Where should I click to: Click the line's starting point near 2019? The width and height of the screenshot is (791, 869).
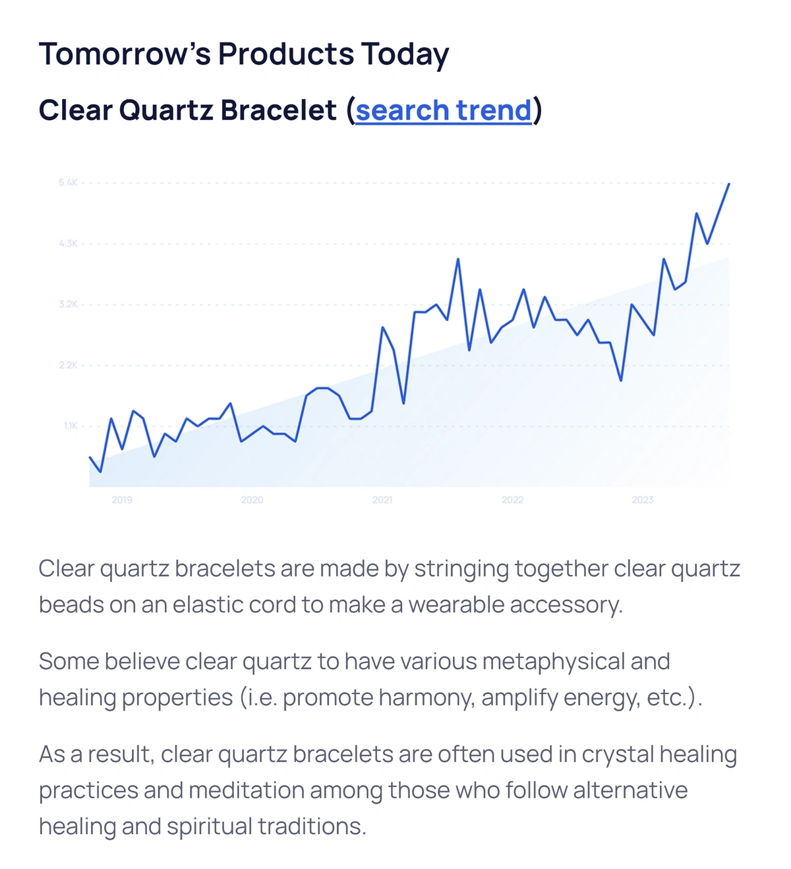[x=90, y=457]
